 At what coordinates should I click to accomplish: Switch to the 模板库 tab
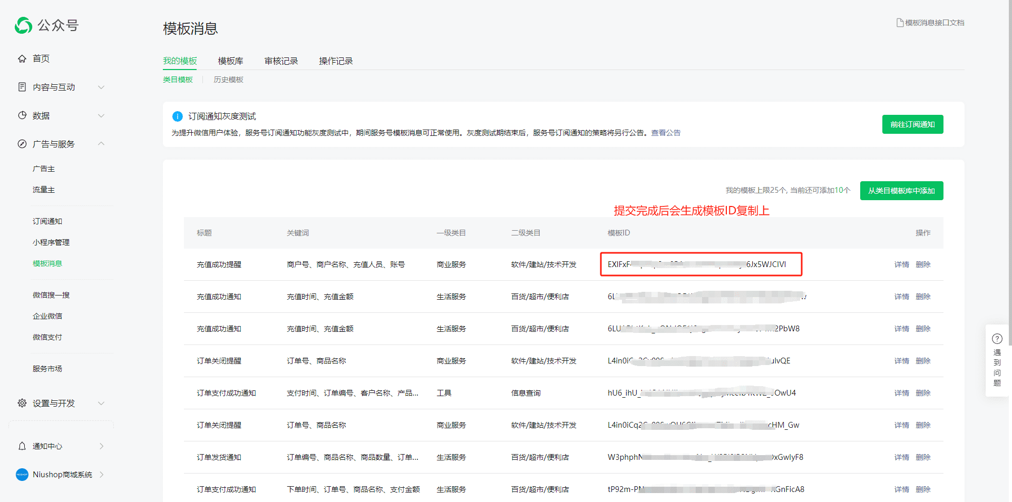(230, 61)
